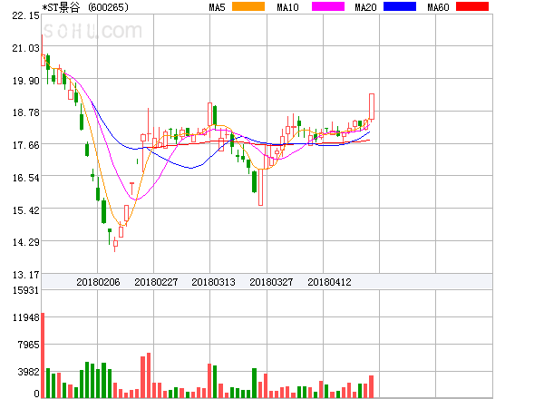
Task: Click the 17.66 price axis label
Action: (x=25, y=145)
